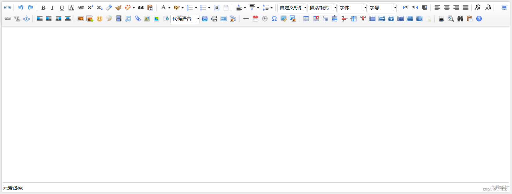Open the font color picker arrow
Viewport: 512px width, 194px height.
click(x=169, y=8)
